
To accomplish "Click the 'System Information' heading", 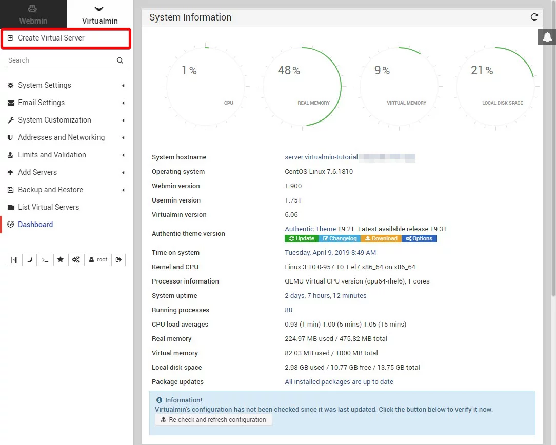I will 190,17.
